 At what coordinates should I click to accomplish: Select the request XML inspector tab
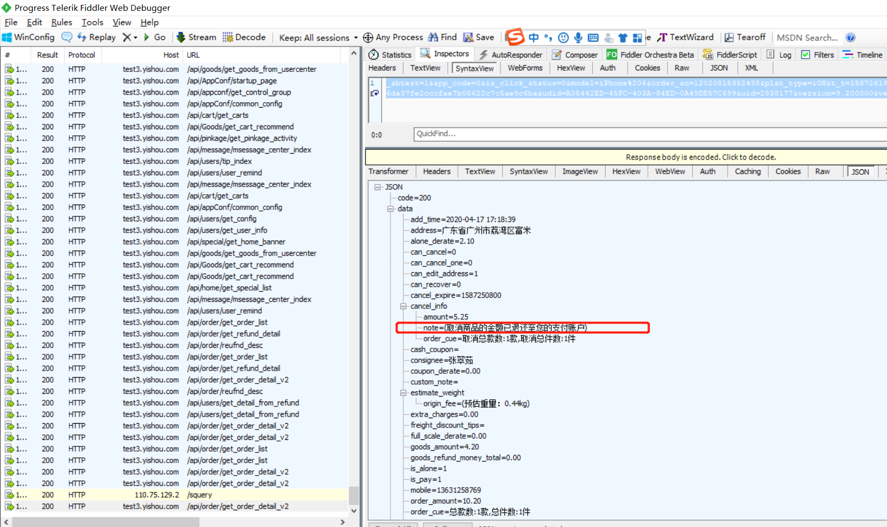coord(751,68)
